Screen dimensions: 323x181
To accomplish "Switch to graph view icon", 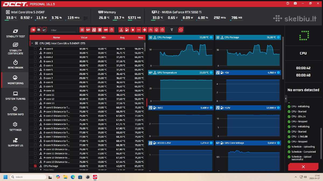I will pyautogui.click(x=44, y=30).
